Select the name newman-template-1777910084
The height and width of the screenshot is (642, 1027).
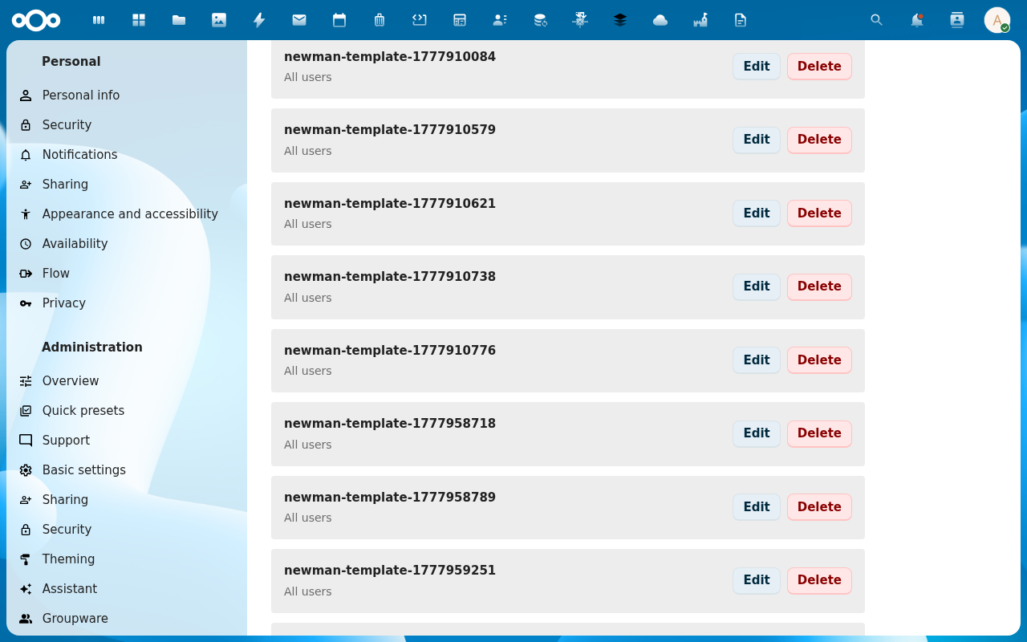click(x=390, y=57)
